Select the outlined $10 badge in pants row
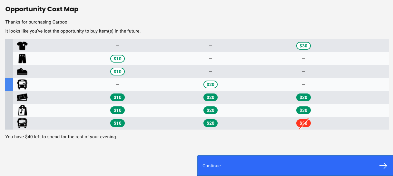This screenshot has height=176, width=393. click(x=117, y=59)
